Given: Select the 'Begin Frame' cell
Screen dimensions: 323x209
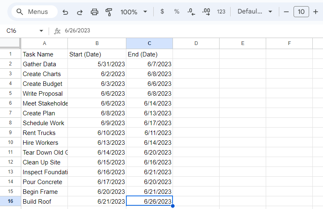Looking at the screenshot, I should (x=44, y=191).
